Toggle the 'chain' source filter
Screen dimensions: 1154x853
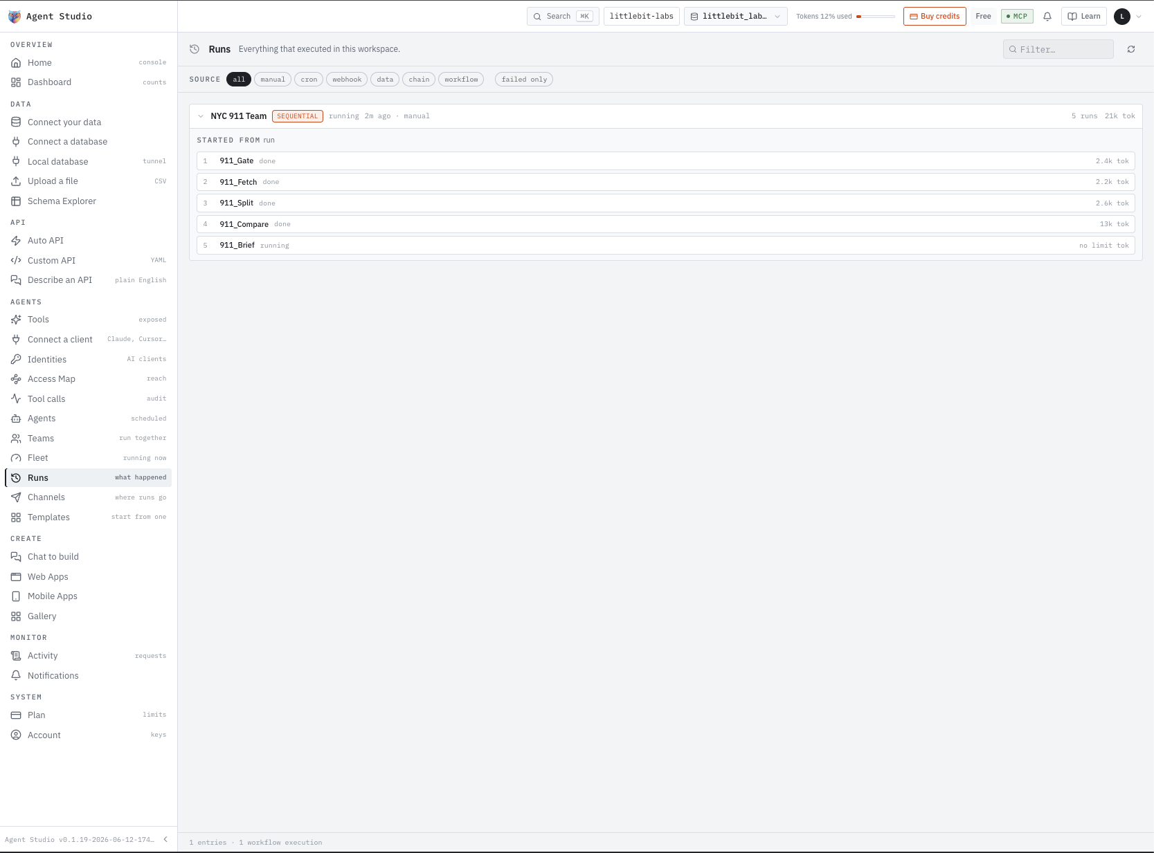point(419,80)
